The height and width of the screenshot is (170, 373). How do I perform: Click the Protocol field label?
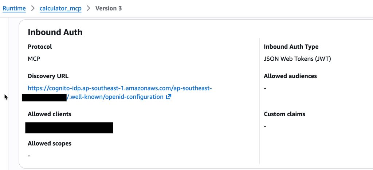coord(40,46)
